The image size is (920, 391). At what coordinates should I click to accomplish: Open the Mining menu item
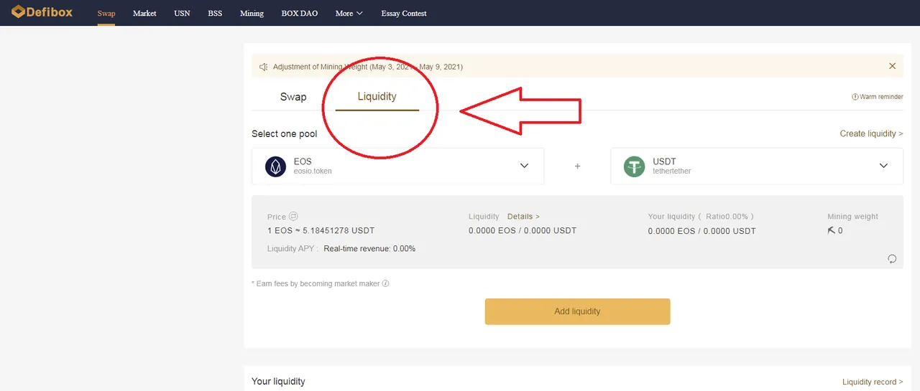(252, 13)
